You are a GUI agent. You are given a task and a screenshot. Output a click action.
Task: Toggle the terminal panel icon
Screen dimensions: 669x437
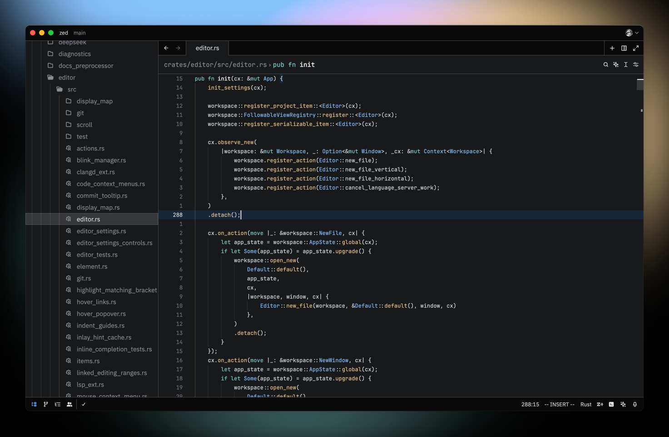(x=611, y=404)
